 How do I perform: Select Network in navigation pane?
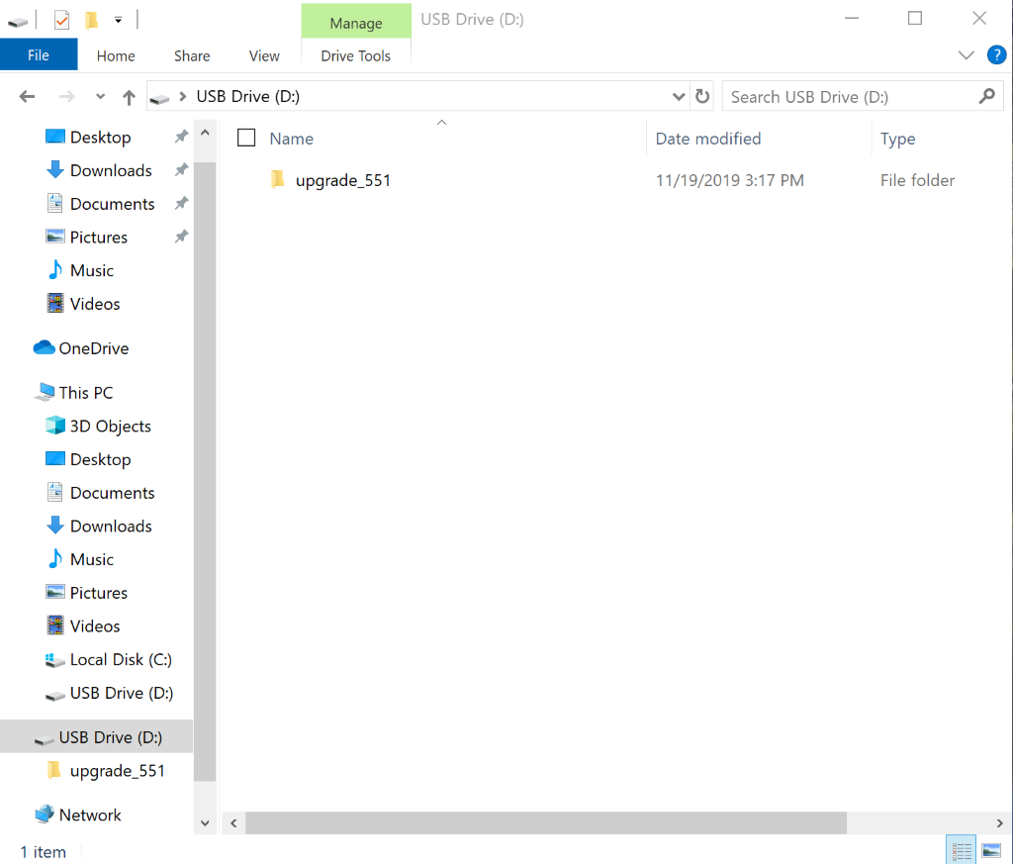click(90, 815)
